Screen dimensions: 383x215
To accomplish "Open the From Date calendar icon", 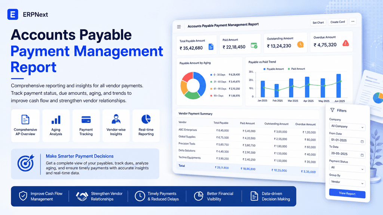I will pos(362,141).
